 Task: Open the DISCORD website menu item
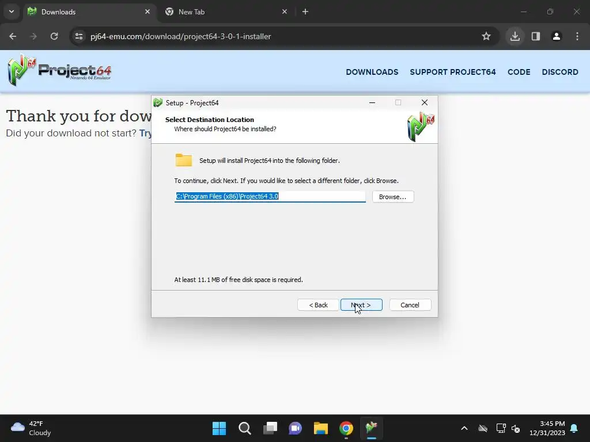click(x=560, y=72)
